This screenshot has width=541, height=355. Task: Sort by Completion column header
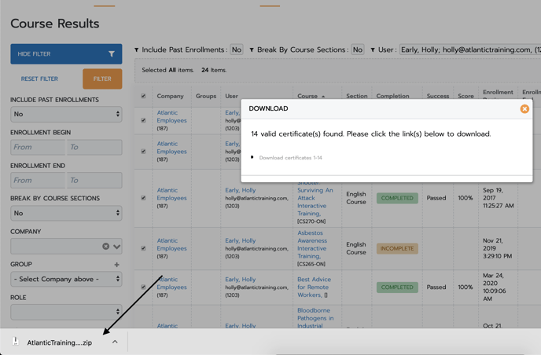click(x=392, y=96)
